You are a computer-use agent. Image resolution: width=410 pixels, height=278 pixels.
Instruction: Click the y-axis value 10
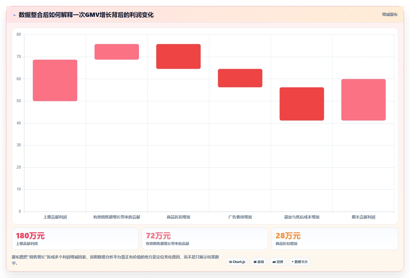[x=19, y=189]
